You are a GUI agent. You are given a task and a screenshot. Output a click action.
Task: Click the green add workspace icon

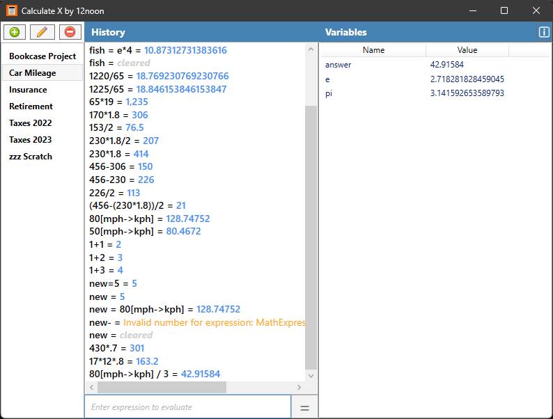15,32
